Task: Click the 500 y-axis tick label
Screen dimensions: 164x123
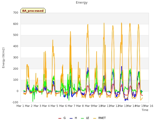Action: [16, 35]
